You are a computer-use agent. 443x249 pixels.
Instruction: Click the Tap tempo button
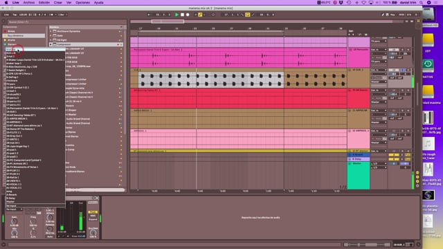pos(15,15)
